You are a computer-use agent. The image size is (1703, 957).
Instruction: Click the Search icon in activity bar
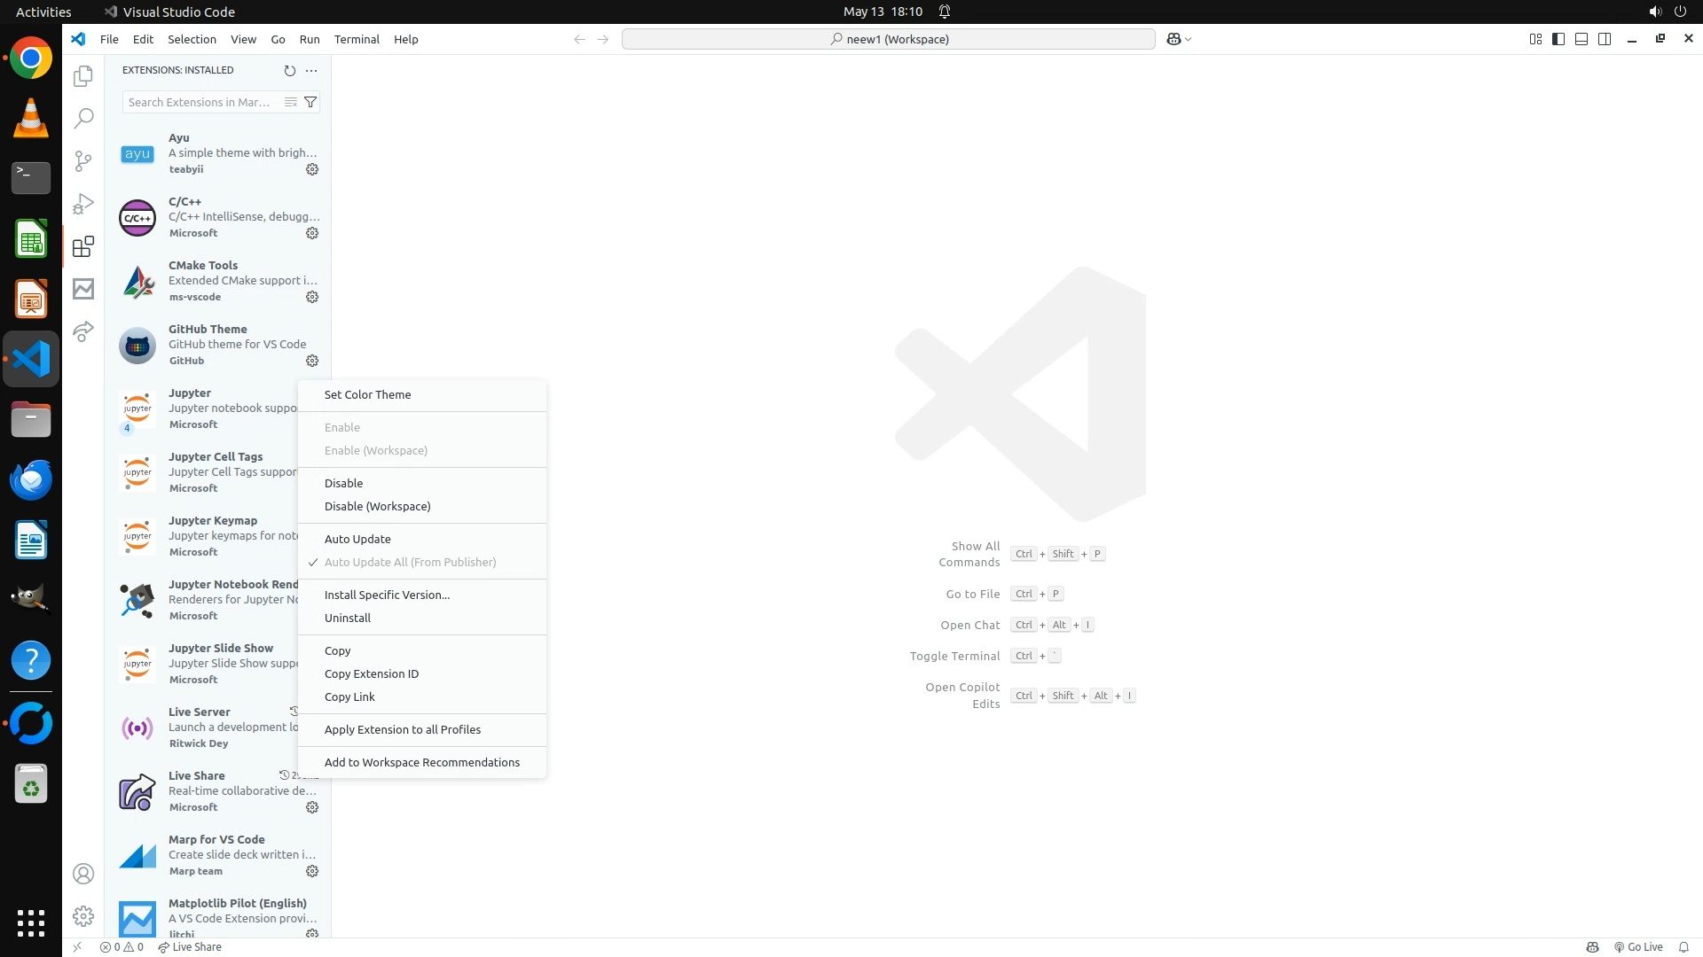83,118
